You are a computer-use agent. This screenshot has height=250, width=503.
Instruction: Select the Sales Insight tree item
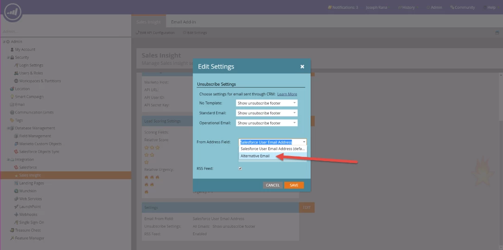(x=65, y=175)
